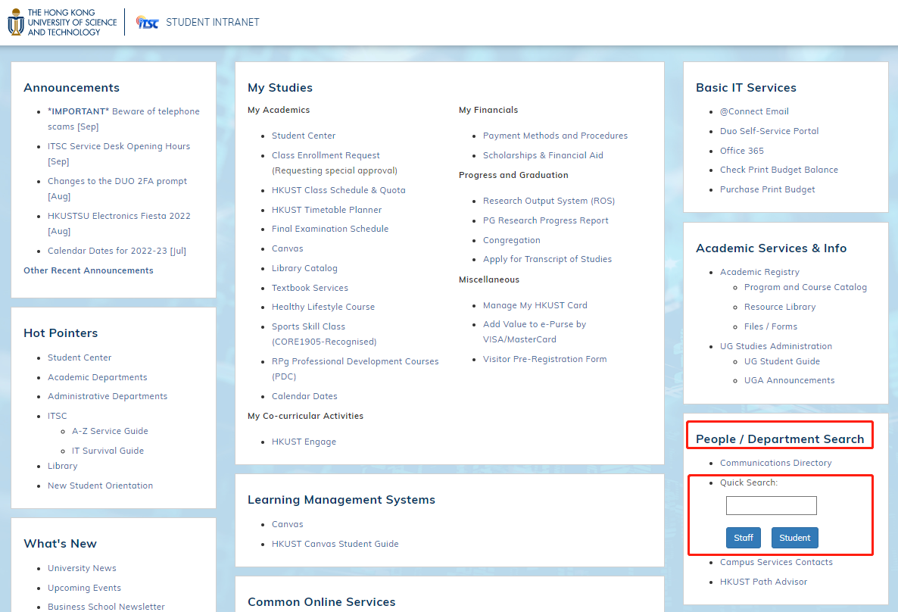
Task: Open Purchase Print Budget
Action: (x=768, y=189)
